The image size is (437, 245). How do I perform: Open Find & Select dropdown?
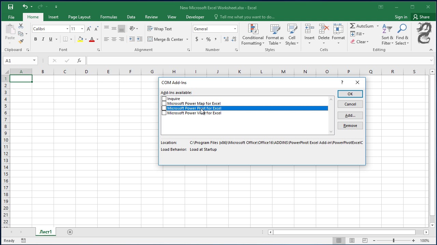pyautogui.click(x=402, y=34)
